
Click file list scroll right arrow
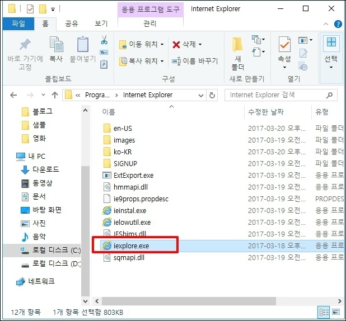[340, 301]
